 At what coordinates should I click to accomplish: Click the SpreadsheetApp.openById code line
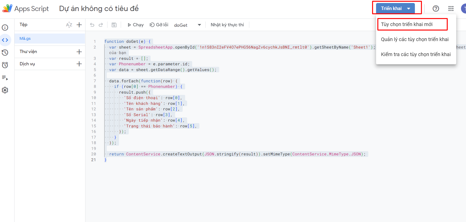(242, 47)
